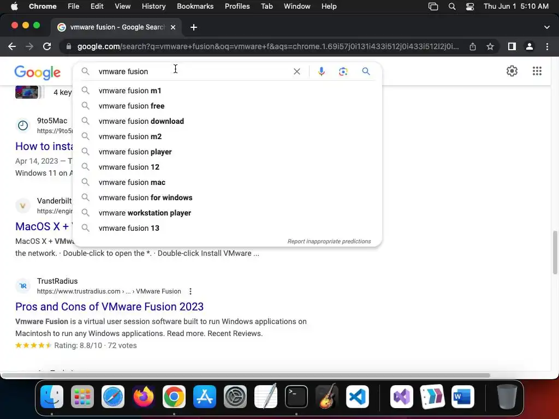Open more options for the TrustRadius result
Image resolution: width=559 pixels, height=419 pixels.
coord(191,291)
